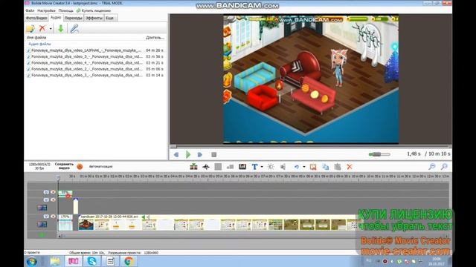Collapse the Аудио файлы group header
The image size is (476, 267).
pyautogui.click(x=39, y=44)
